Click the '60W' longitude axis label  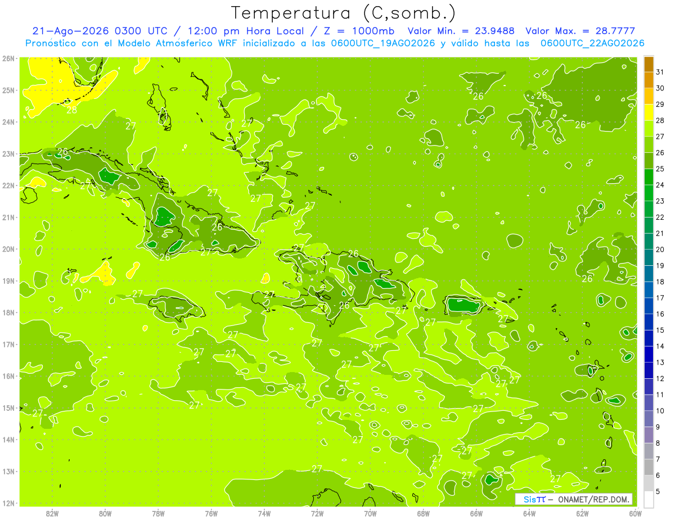click(x=635, y=513)
